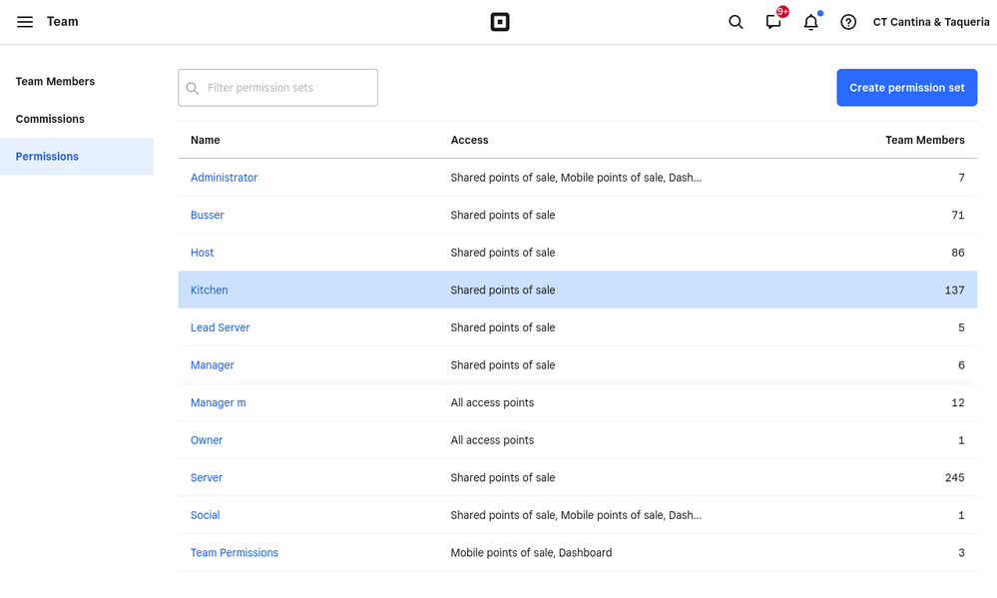Click the 9+ unread messages badge
Screen dimensions: 997x598
tap(782, 13)
